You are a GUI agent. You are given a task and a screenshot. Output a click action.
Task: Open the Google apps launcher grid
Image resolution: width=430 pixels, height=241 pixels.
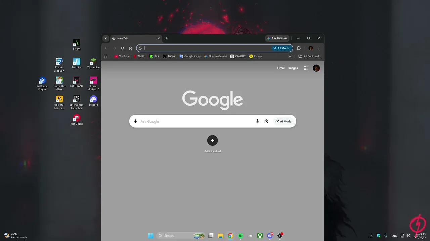[x=306, y=68]
